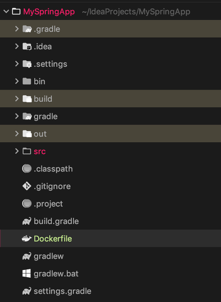The image size is (221, 302).
Task: Click the Gradle elephant icon next to build.gradle
Action: coord(27,221)
